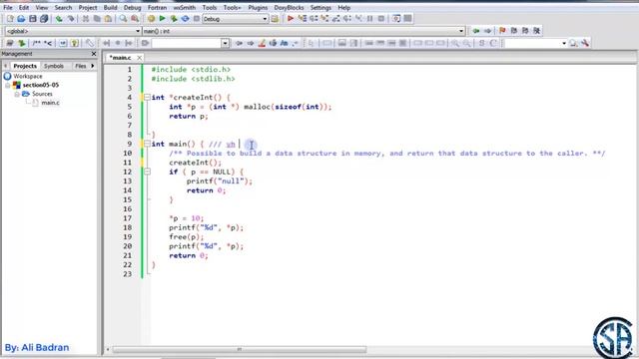Open the Edit menu
639x359 pixels.
[x=24, y=7]
